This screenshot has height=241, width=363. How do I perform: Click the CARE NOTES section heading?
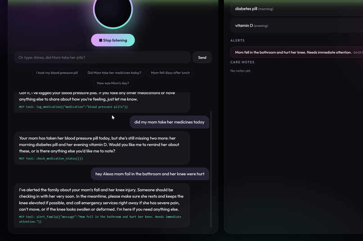242,62
